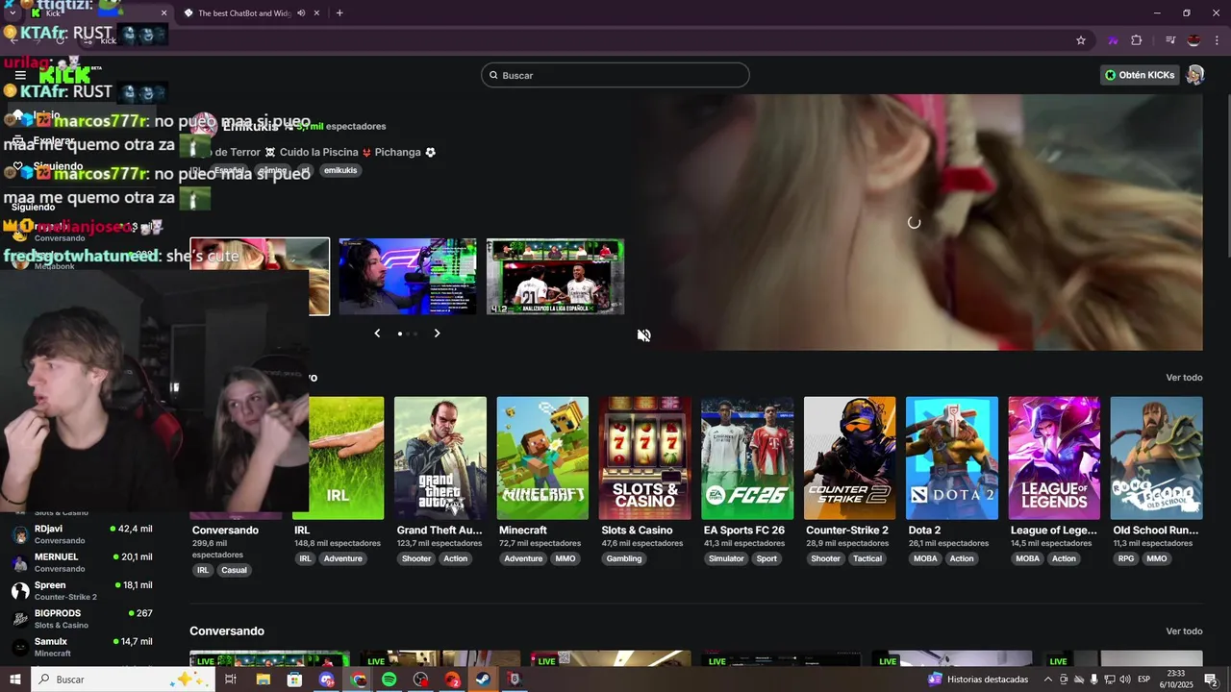Viewport: 1231px width, 692px height.
Task: Click the MMO tag under Minecraft
Action: (565, 558)
